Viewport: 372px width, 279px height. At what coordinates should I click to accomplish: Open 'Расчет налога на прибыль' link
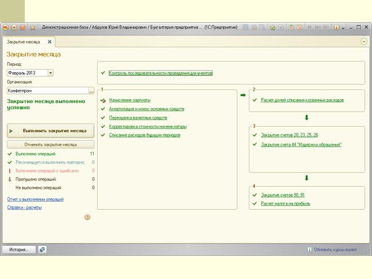(285, 204)
